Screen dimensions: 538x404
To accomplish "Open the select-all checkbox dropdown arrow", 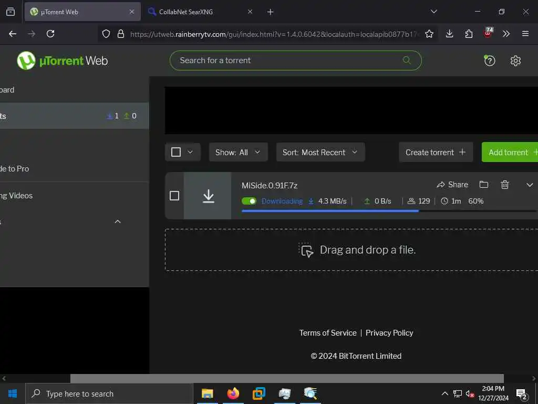I will [190, 152].
